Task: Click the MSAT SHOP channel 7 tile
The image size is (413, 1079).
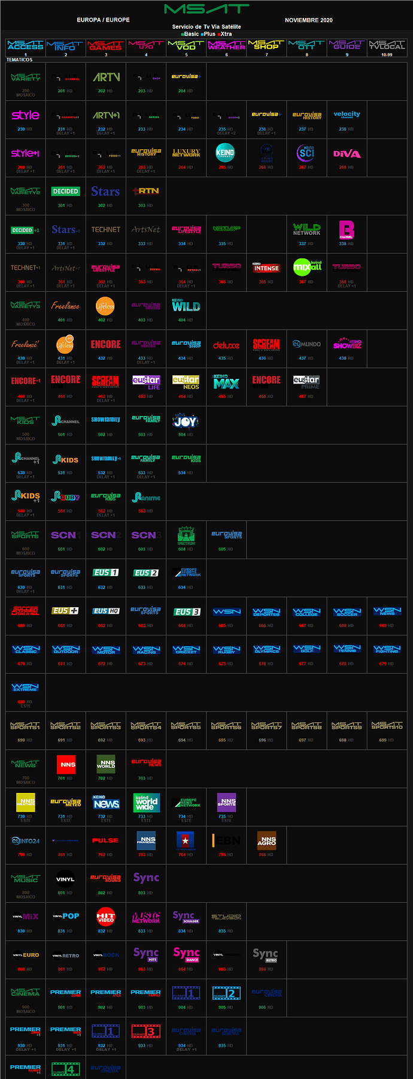Action: (x=266, y=47)
